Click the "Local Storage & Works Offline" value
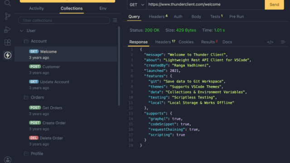Image resolution: width=290 pixels, height=163 pixels. (x=201, y=103)
